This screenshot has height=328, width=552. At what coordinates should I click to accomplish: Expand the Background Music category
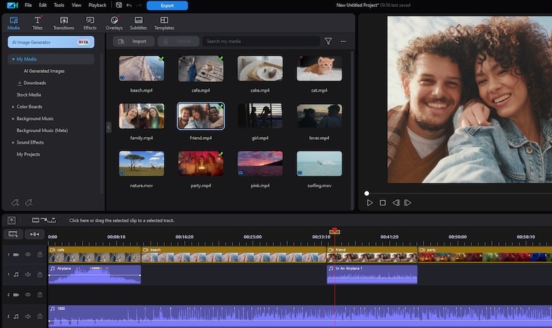click(13, 119)
